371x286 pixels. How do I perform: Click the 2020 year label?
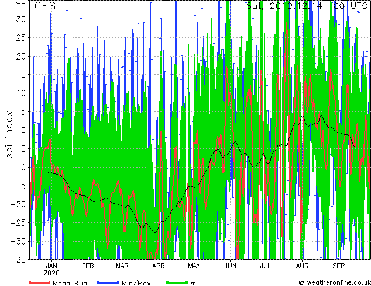(51, 273)
